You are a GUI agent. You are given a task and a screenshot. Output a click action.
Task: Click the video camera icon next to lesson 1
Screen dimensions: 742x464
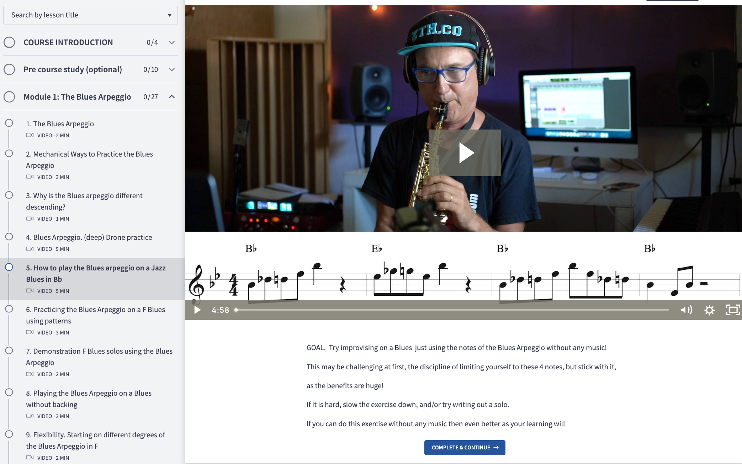click(x=29, y=135)
